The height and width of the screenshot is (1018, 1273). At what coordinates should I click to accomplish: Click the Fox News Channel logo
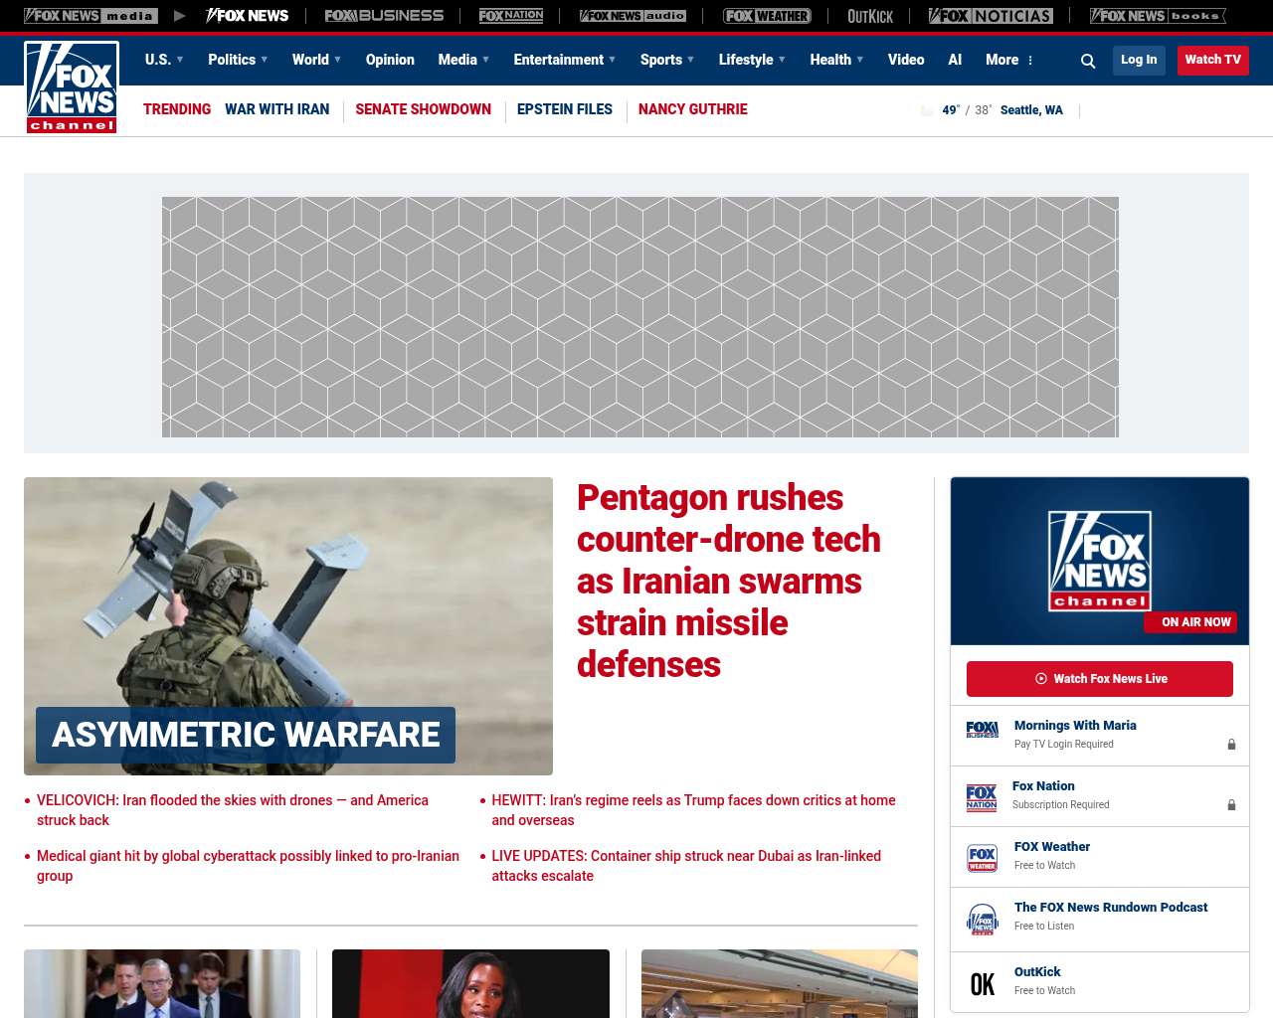72,87
